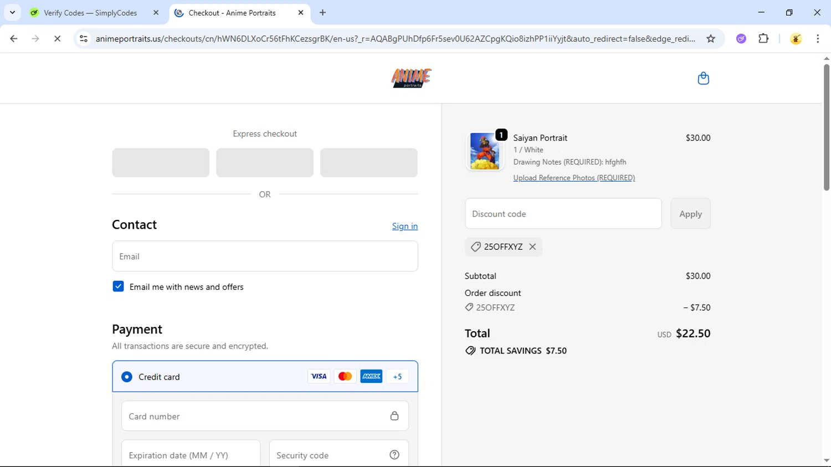Focus the Email field
Image resolution: width=831 pixels, height=467 pixels.
click(x=265, y=256)
